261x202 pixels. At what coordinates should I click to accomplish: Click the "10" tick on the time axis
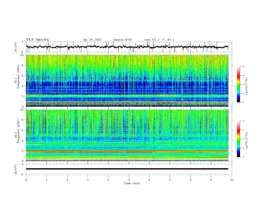232,180
